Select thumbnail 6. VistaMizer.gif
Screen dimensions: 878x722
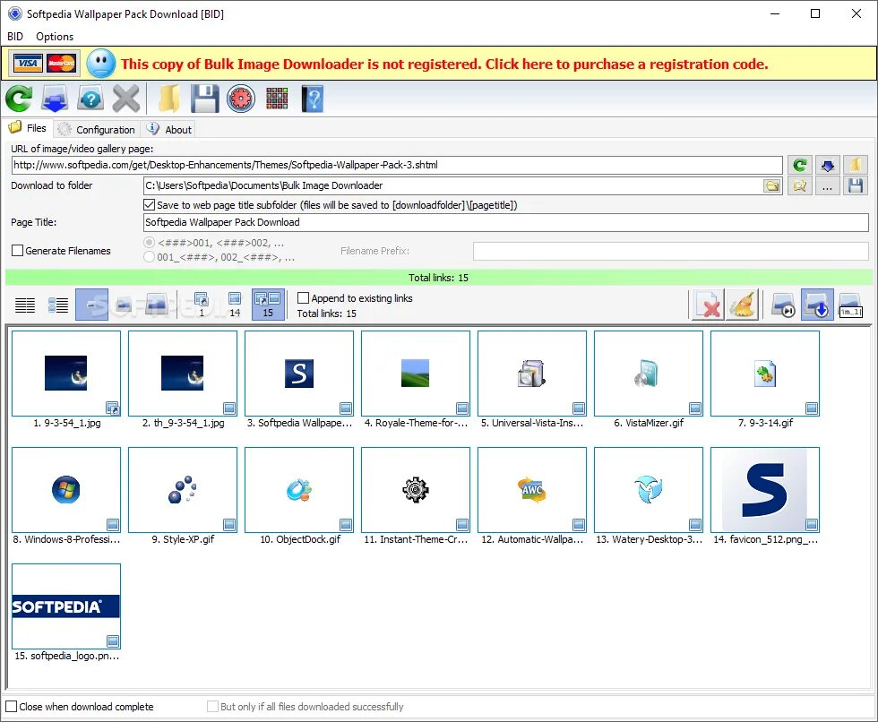(649, 374)
